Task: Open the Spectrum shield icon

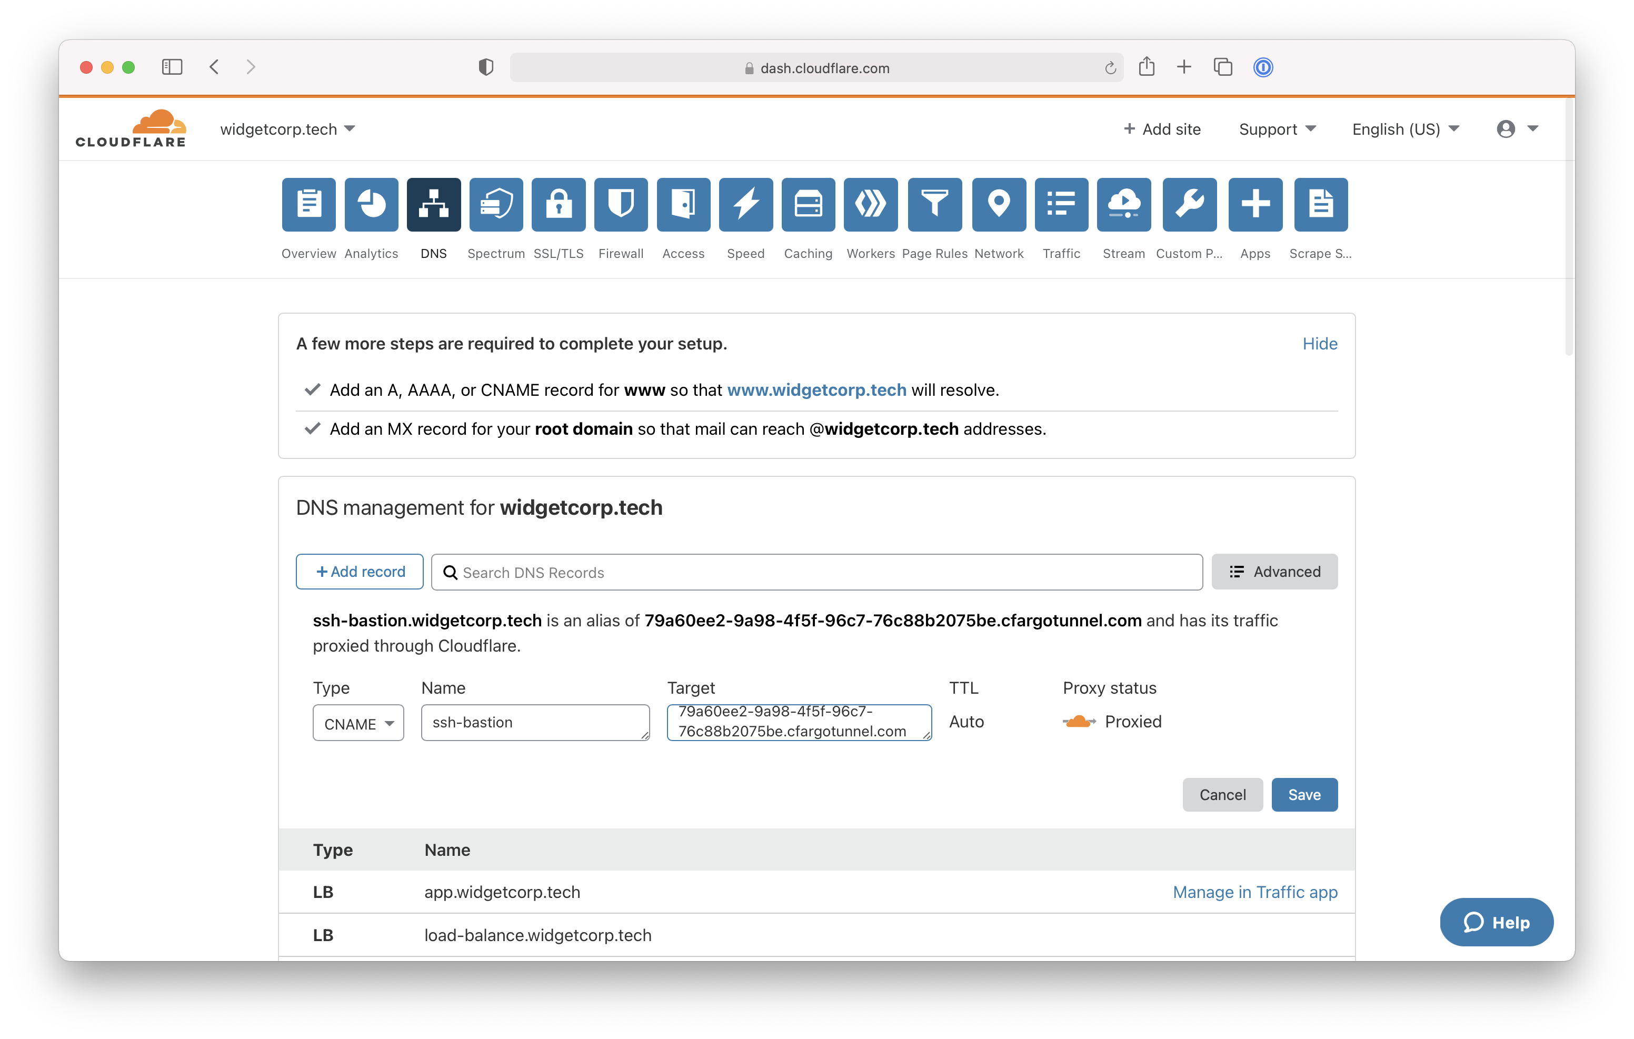Action: pos(496,204)
